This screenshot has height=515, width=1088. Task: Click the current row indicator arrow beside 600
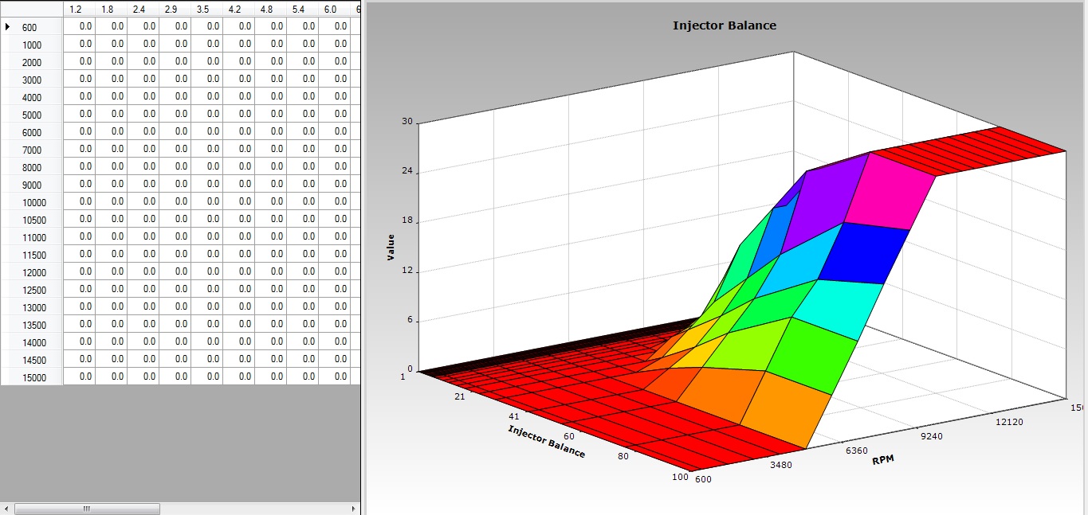click(x=8, y=26)
